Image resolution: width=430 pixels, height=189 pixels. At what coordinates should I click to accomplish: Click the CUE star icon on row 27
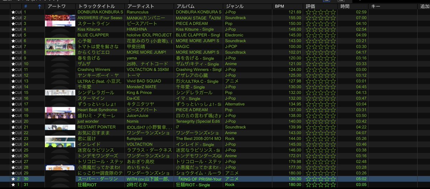13,162
